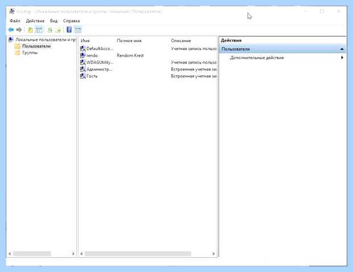
Task: Click the description of WDAGUtility row
Action: click(194, 62)
